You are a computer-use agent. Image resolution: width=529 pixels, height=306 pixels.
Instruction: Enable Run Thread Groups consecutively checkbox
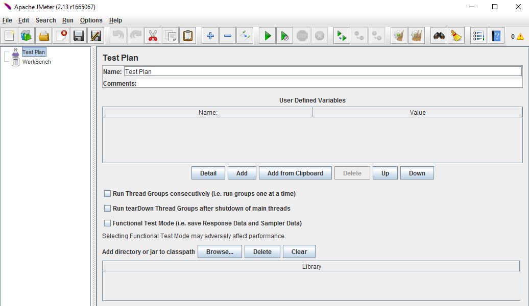[x=107, y=193]
